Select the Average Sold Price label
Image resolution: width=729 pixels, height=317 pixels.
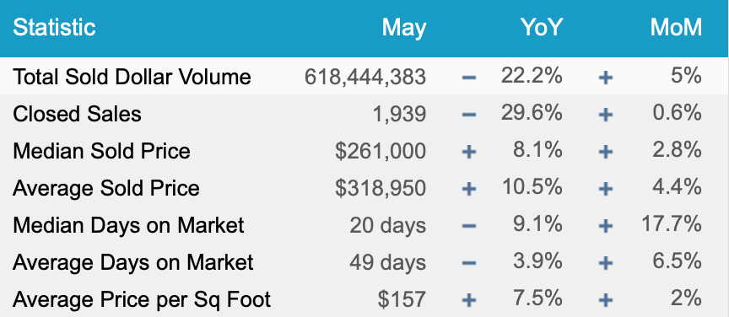(106, 188)
